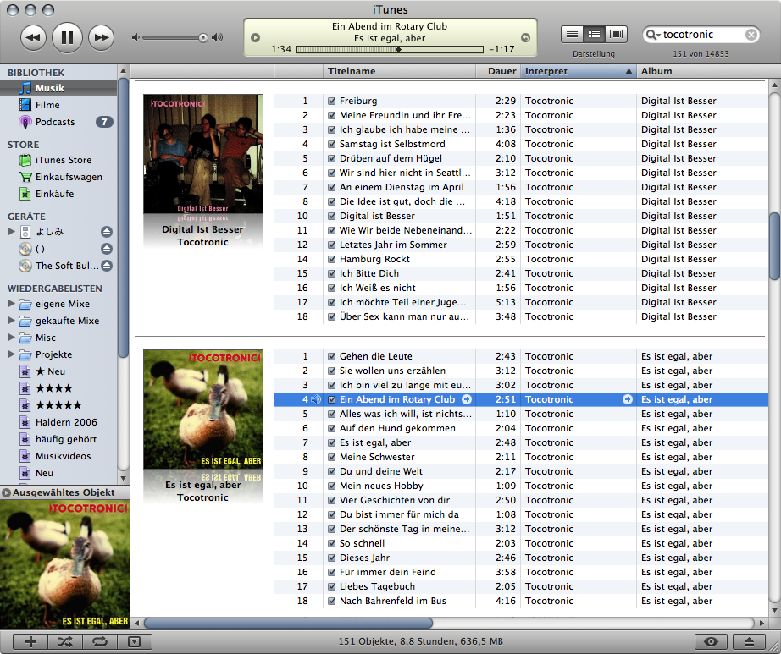The height and width of the screenshot is (654, 781).
Task: Uncheck Samstag ist Selbstmord checkbox
Action: pos(332,144)
